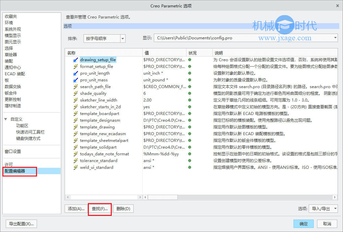Click the lightning icon beside tolerance_standard
Viewport: 343px width, 232px height.
(x=75, y=161)
